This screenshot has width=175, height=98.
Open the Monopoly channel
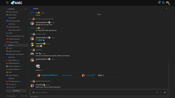16,57
